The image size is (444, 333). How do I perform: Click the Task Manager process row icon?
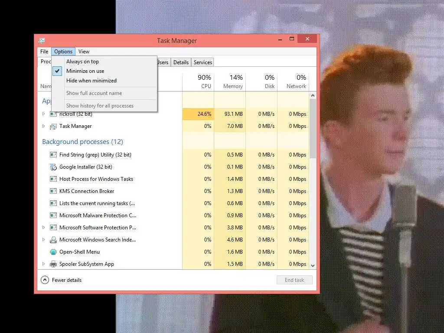(53, 126)
